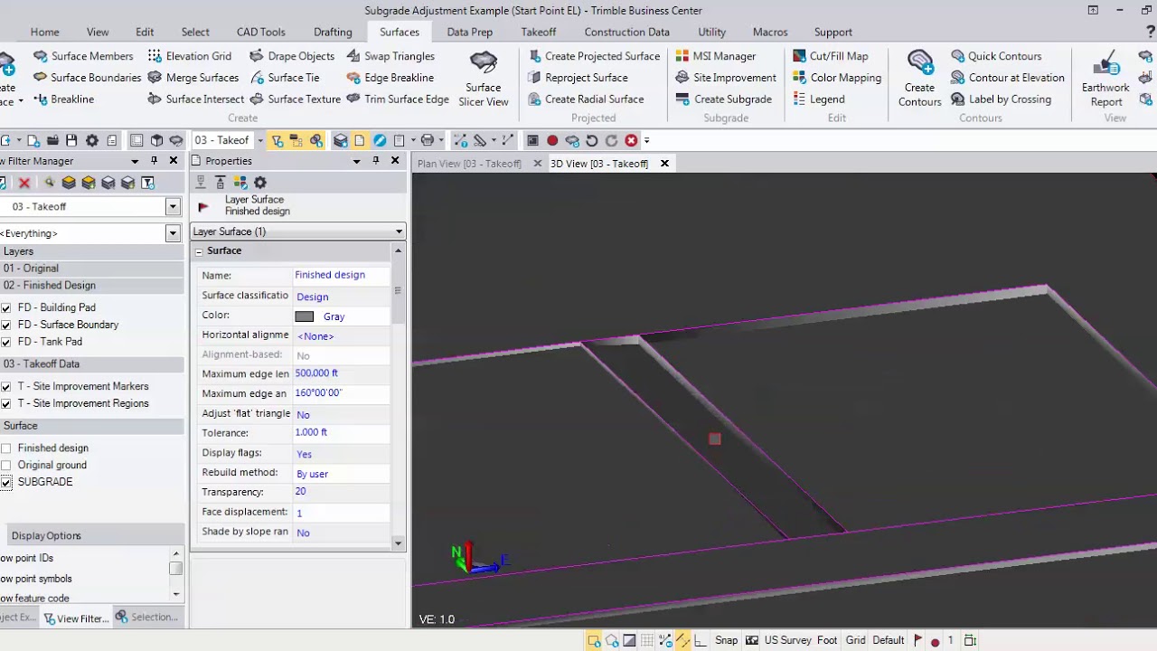Click the 3D view cube icon in toolbar

pos(156,141)
